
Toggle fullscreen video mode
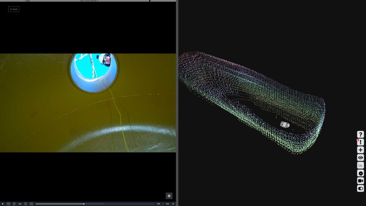click(173, 204)
